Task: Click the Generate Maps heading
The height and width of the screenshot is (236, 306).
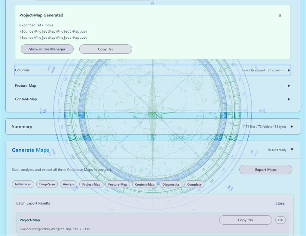Action: point(30,150)
